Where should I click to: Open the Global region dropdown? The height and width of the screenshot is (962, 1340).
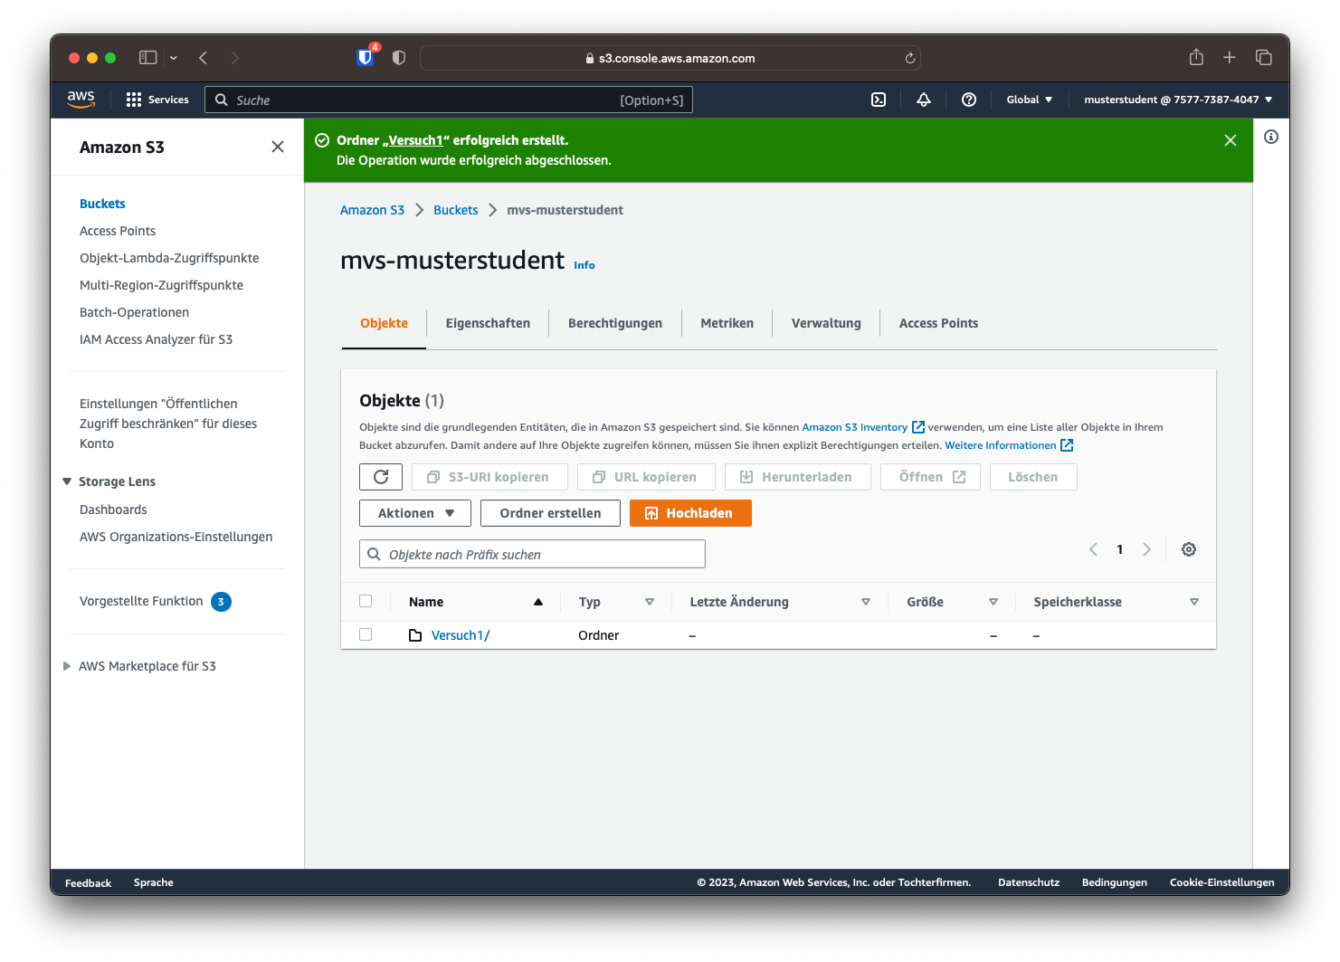pyautogui.click(x=1030, y=100)
